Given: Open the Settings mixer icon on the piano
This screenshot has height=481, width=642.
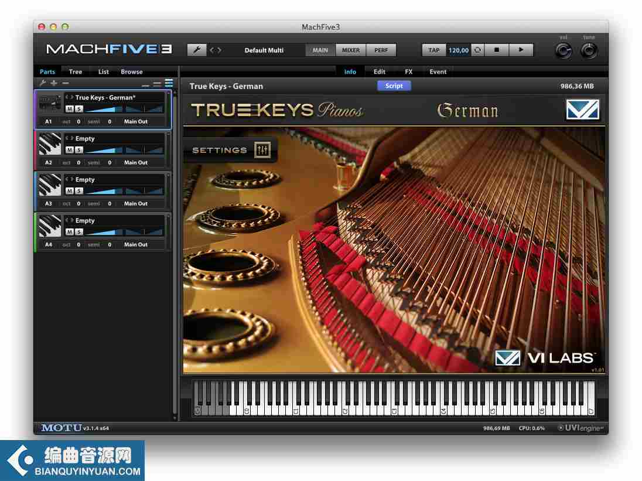Looking at the screenshot, I should (x=262, y=150).
